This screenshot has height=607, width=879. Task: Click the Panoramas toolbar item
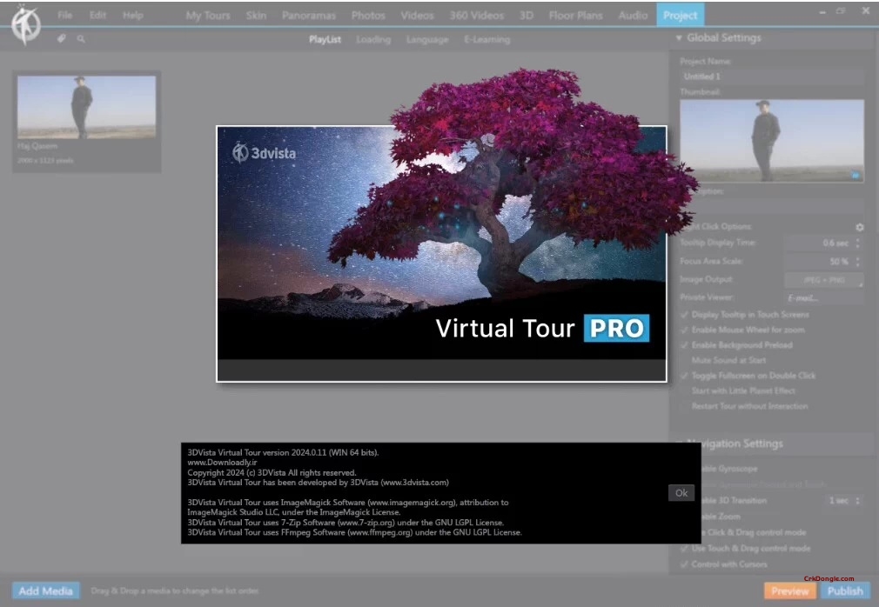(309, 15)
